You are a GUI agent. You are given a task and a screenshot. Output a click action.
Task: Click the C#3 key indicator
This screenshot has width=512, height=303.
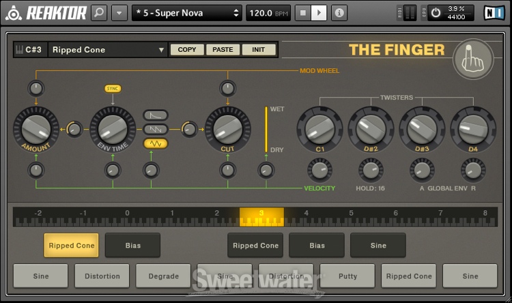pos(29,50)
